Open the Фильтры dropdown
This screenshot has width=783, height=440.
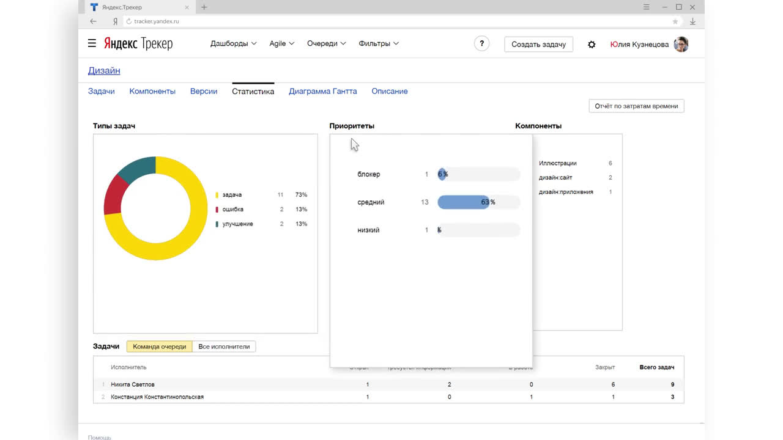(x=379, y=43)
